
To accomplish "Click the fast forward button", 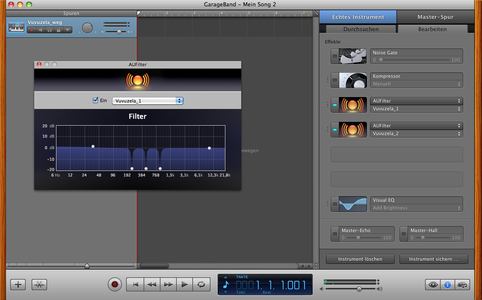I will point(168,285).
